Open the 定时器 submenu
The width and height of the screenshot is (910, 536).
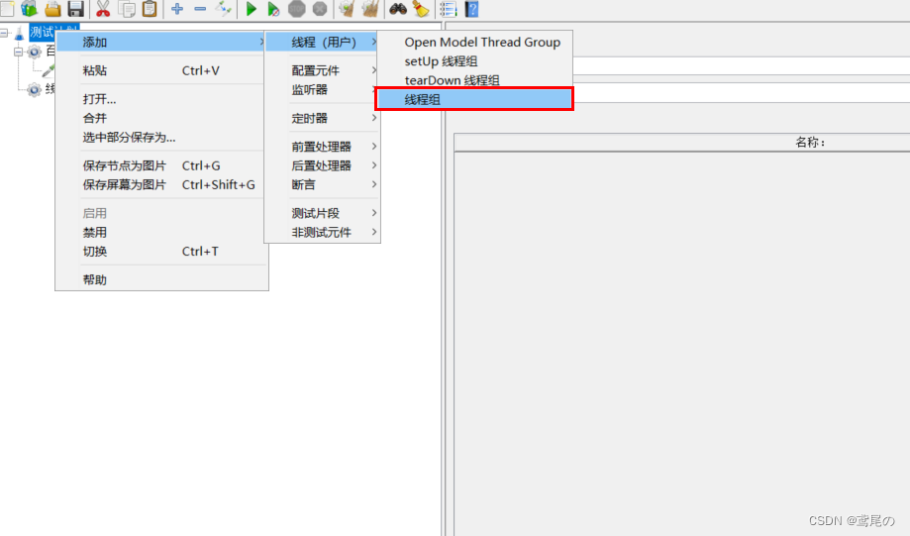pyautogui.click(x=322, y=118)
